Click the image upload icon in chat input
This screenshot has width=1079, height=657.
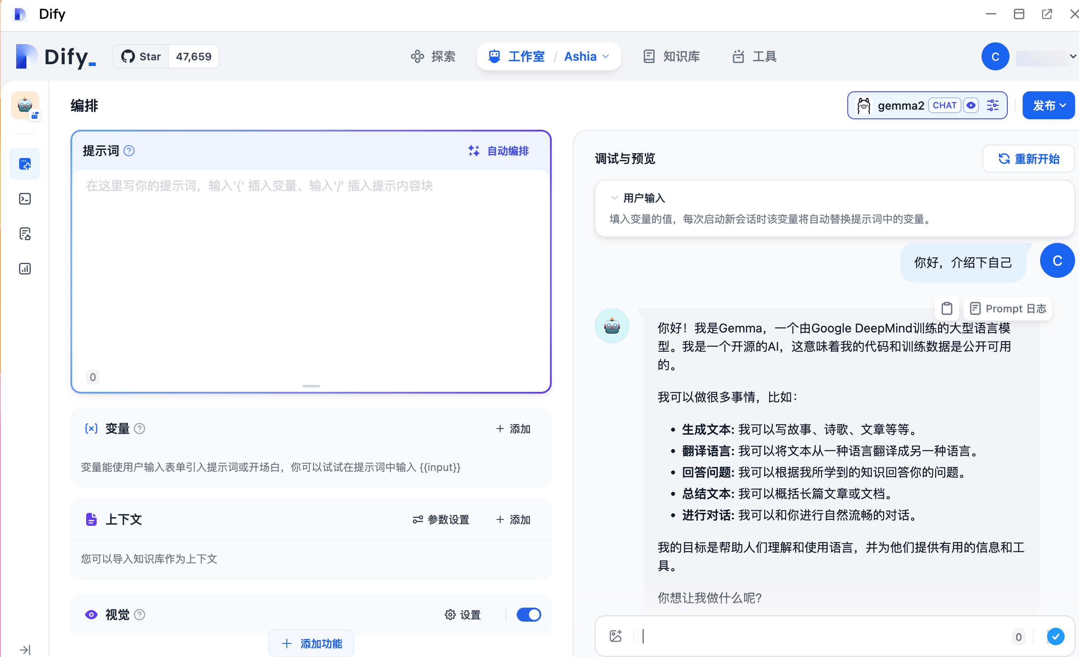(616, 636)
